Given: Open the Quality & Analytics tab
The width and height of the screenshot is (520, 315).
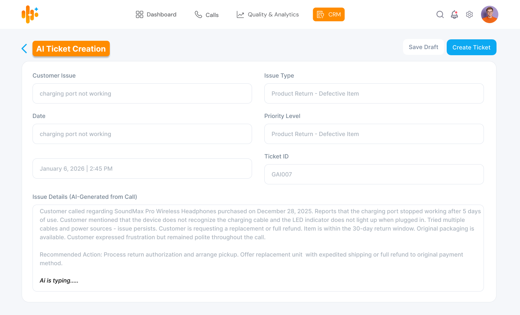Looking at the screenshot, I should click(x=273, y=14).
